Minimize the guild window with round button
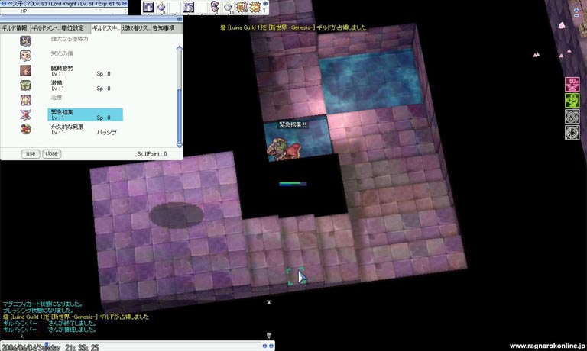Screen dimensions: 587x351 point(180,18)
